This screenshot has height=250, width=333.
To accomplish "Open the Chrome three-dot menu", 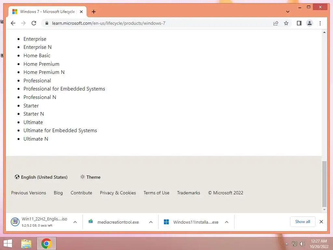I will (320, 23).
